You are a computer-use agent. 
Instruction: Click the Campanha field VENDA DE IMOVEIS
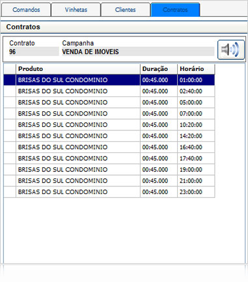coord(138,51)
